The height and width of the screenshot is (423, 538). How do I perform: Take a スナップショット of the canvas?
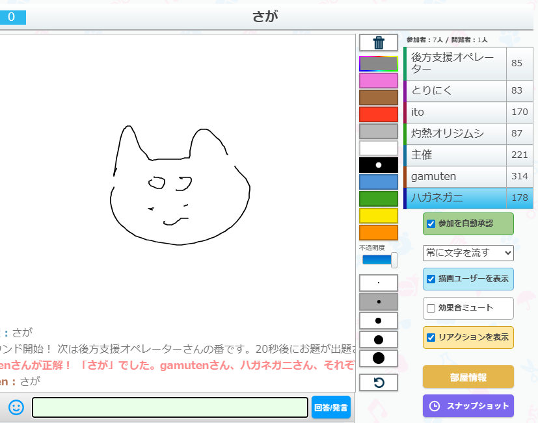pos(468,406)
